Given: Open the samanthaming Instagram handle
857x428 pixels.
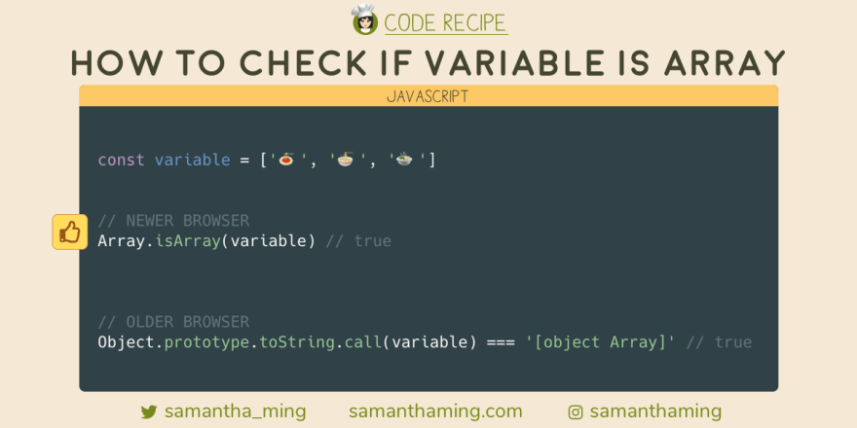Looking at the screenshot, I should [x=655, y=411].
